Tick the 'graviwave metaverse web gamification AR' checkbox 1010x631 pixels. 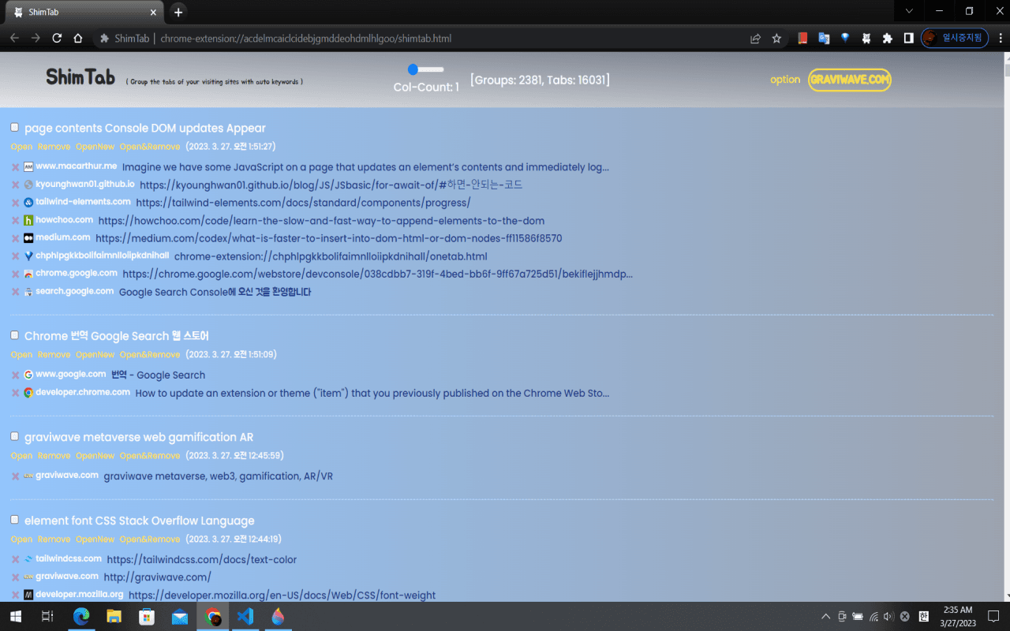[14, 436]
